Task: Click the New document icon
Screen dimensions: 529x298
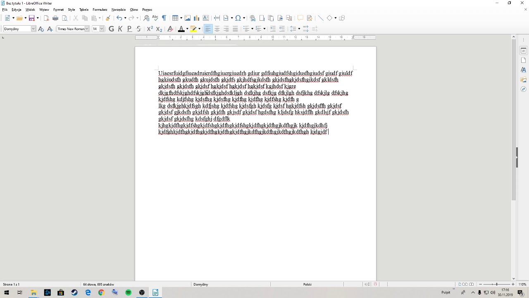Action: 7,18
